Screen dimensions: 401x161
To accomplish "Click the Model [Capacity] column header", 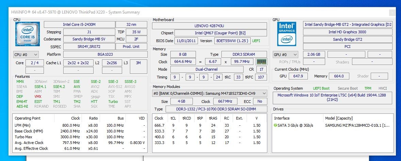I will 358,118.
